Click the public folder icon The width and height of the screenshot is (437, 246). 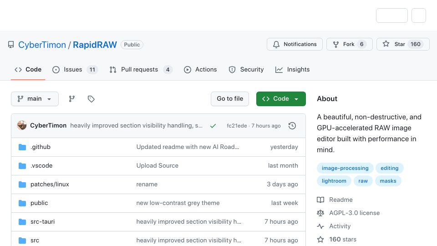[22, 203]
